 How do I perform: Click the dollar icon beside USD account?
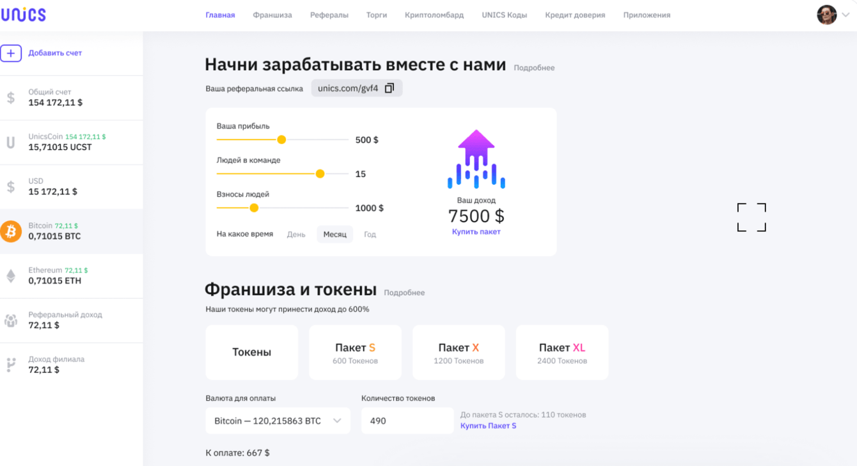pos(11,187)
